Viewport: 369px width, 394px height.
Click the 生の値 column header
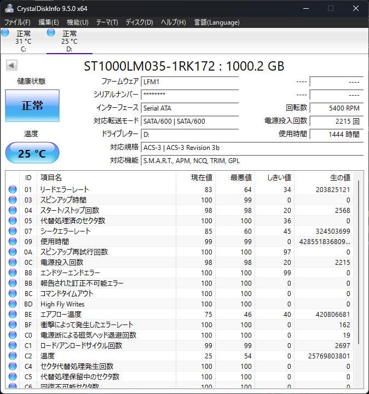coord(324,178)
